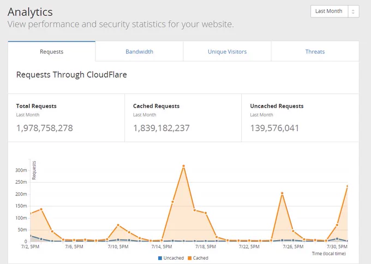Click the 7/22, 5PM axis label
Screen dimensions: 371x264
tap(249, 247)
